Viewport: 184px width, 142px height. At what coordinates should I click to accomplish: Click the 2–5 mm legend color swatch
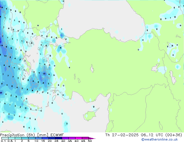click(25, 138)
